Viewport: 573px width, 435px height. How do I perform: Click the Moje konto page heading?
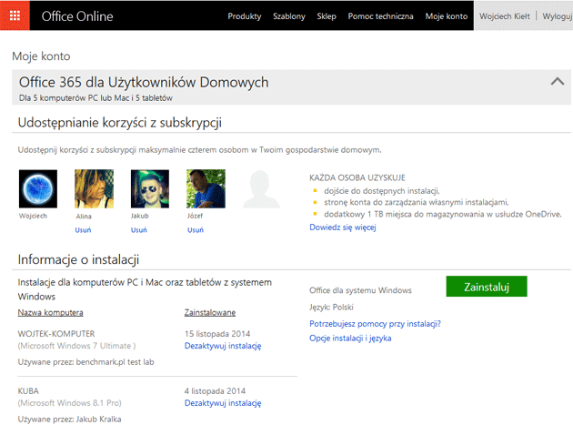[x=41, y=56]
